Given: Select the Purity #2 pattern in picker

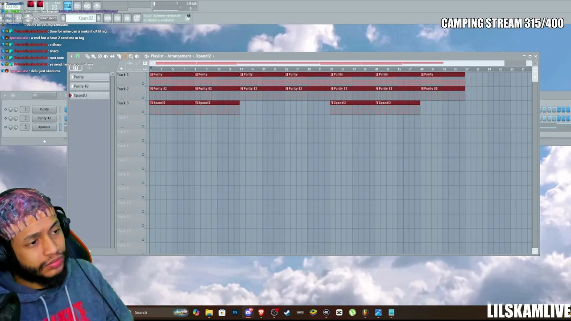Looking at the screenshot, I should click(89, 86).
